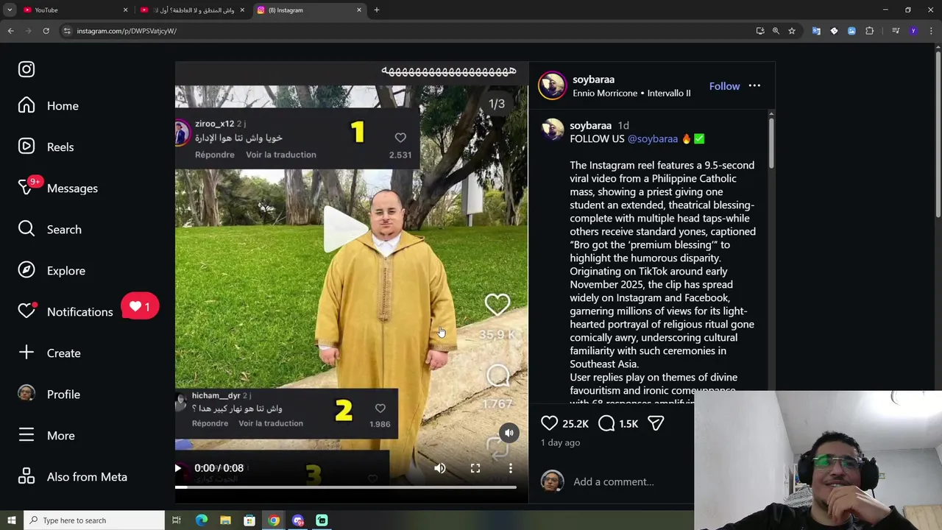Launch Microsoft Edge from the taskbar

point(201,520)
